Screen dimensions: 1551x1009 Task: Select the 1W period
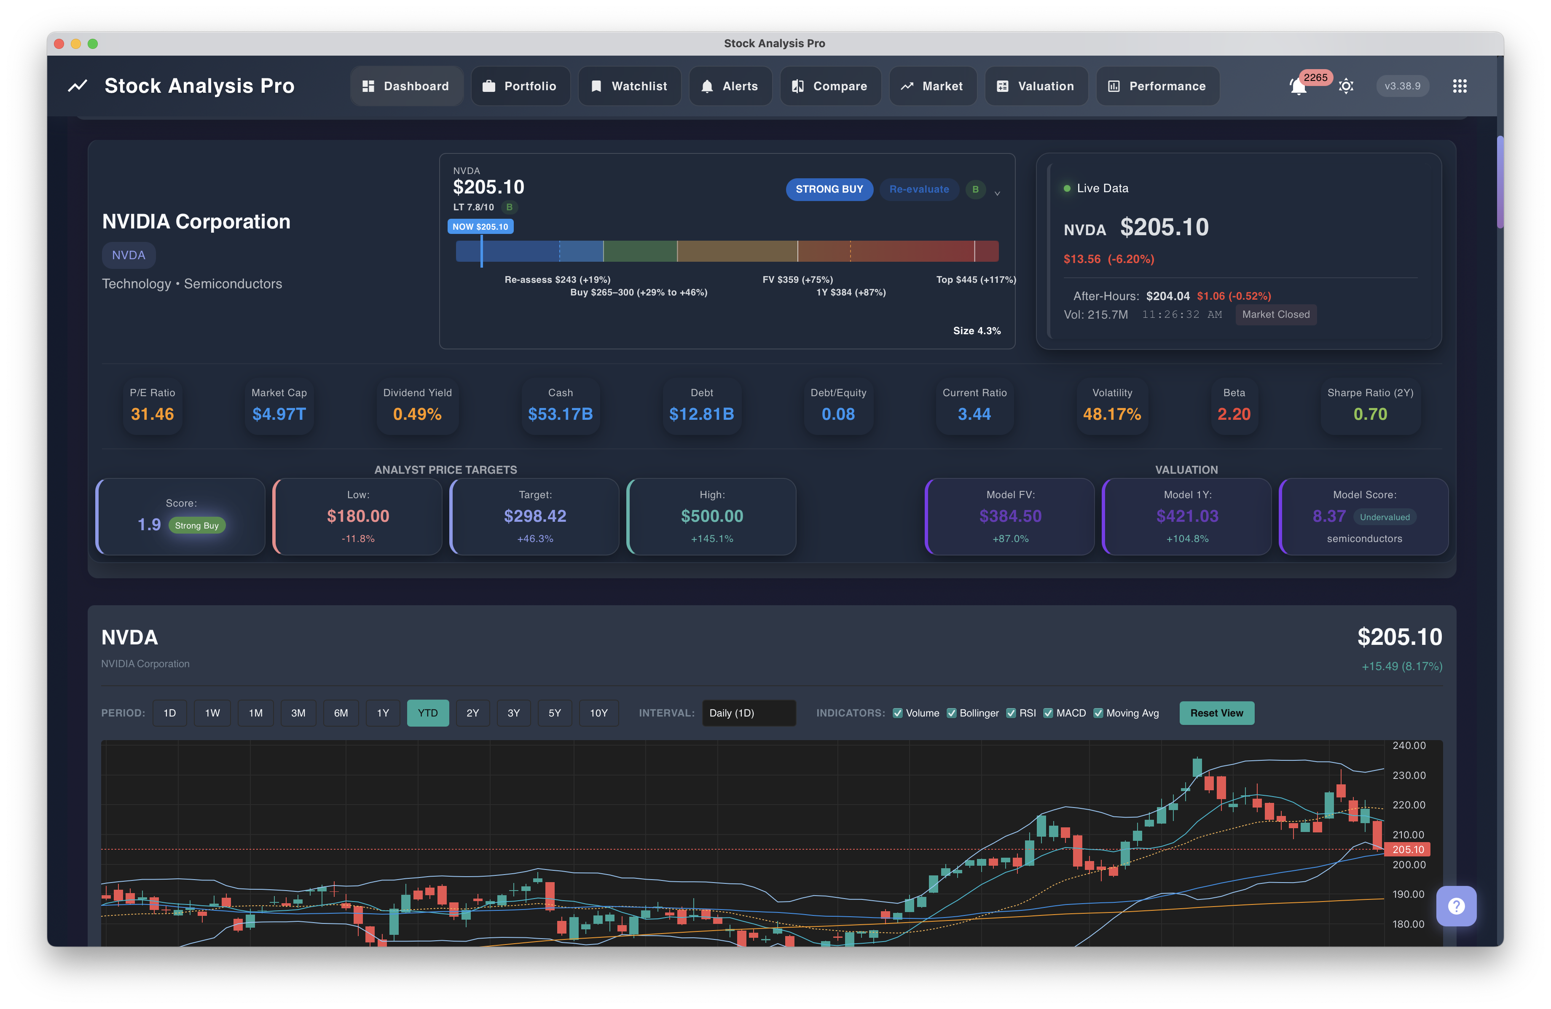pyautogui.click(x=212, y=713)
